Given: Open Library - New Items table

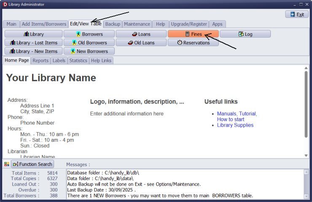Looking at the screenshot, I should (x=33, y=51).
